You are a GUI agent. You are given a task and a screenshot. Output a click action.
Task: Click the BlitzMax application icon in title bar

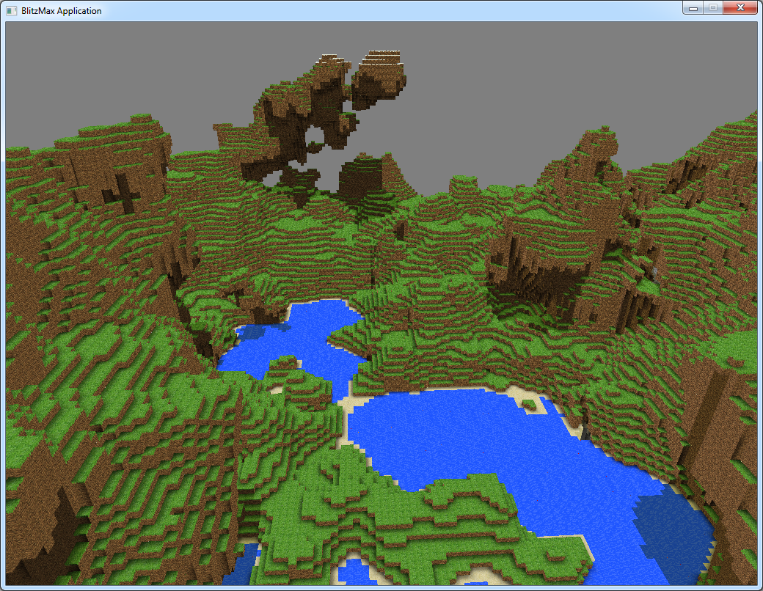[x=11, y=11]
